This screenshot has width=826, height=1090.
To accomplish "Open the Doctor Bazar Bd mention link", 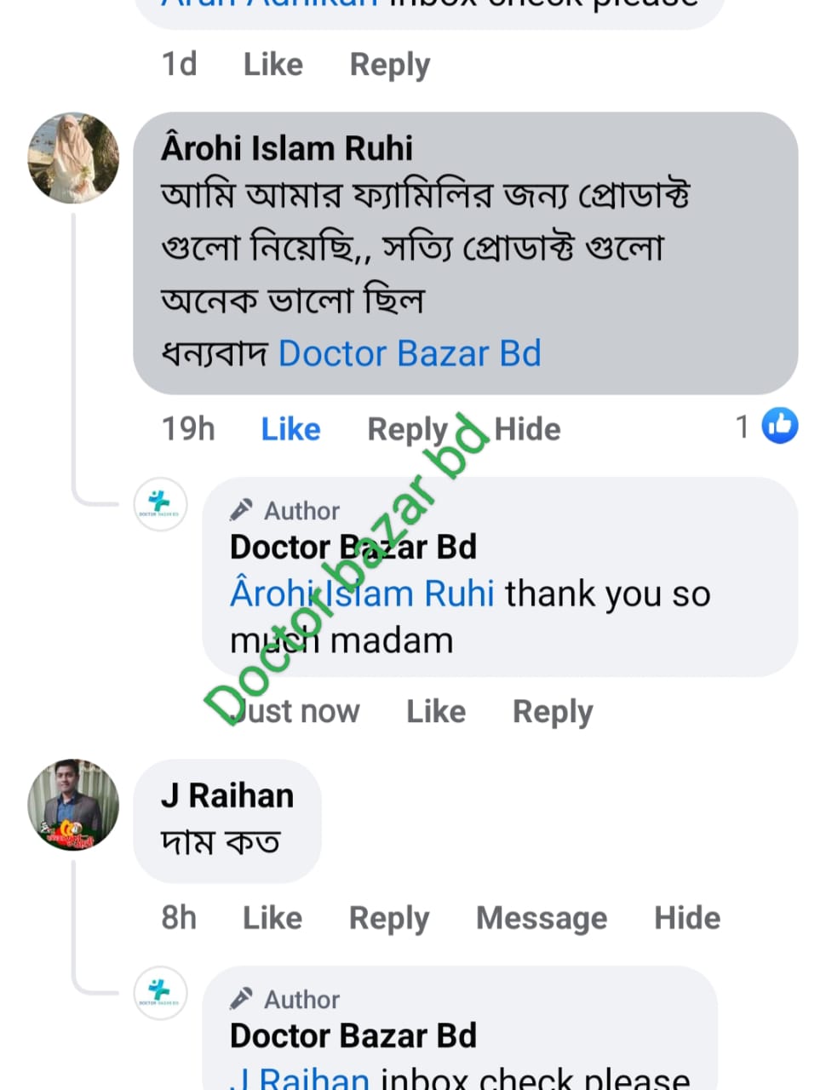I will pyautogui.click(x=410, y=353).
